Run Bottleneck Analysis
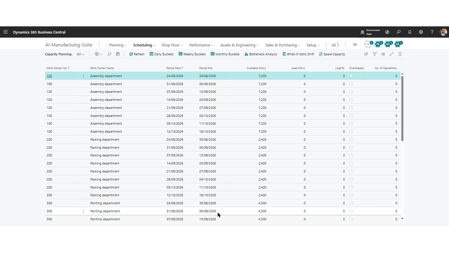The width and height of the screenshot is (449, 253). [261, 54]
